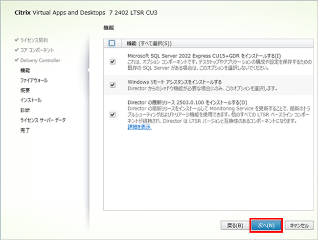Uncheck the Windows リモート アシスタンス checkbox

[113, 85]
